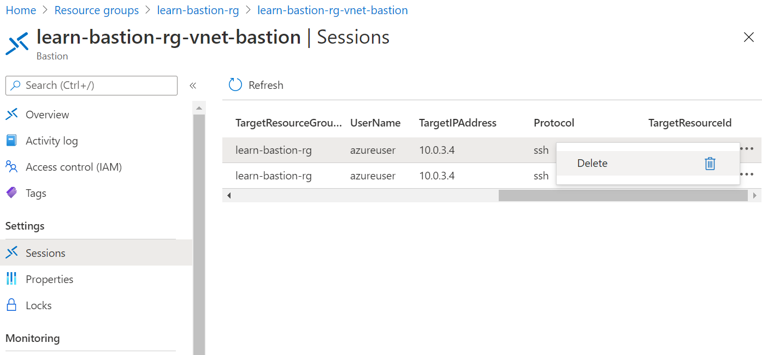Click the UserName column header
The image size is (762, 355).
(375, 123)
